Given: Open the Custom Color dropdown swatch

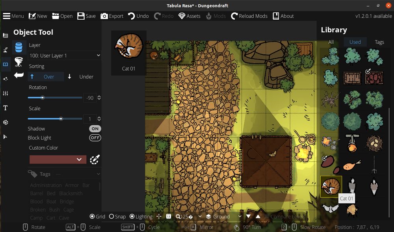Looking at the screenshot, I should point(58,160).
